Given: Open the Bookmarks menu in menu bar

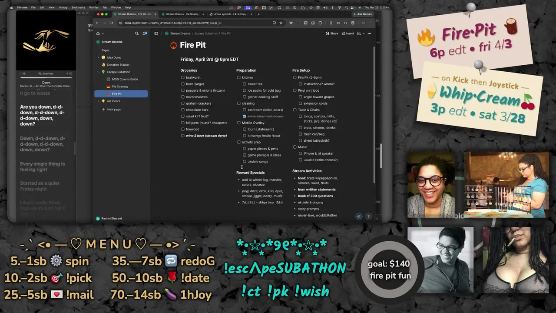Looking at the screenshot, I should (78, 7).
